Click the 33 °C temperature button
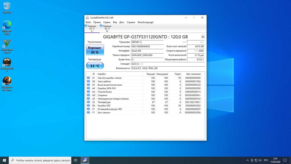291x164 pixels. tap(95, 66)
